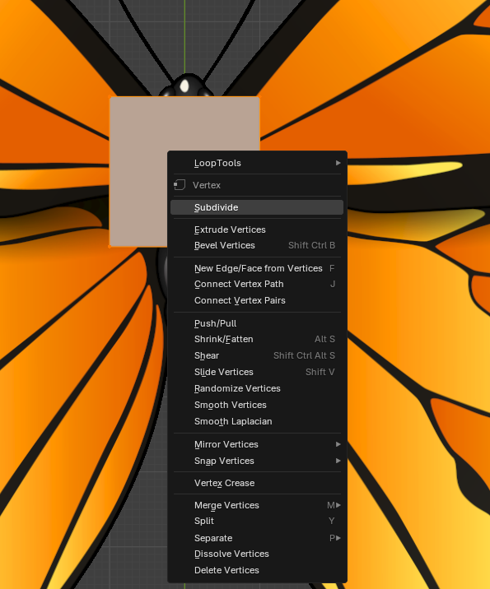Select Bevel Vertices option
Image resolution: width=490 pixels, height=589 pixels.
point(257,245)
